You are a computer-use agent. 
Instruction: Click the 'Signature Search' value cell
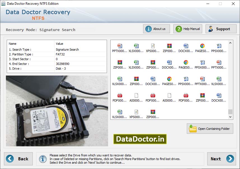67,50
